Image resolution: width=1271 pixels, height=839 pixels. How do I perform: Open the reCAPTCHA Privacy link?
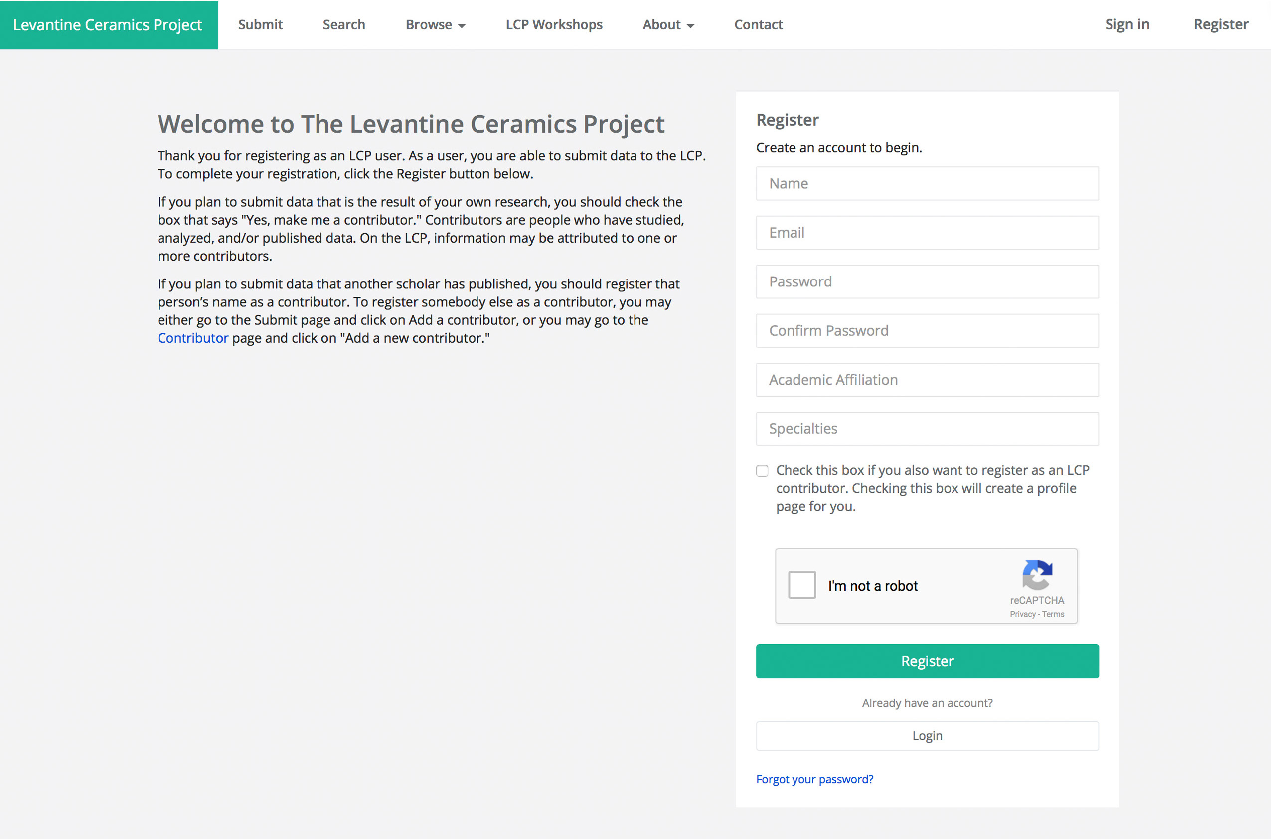[1022, 614]
